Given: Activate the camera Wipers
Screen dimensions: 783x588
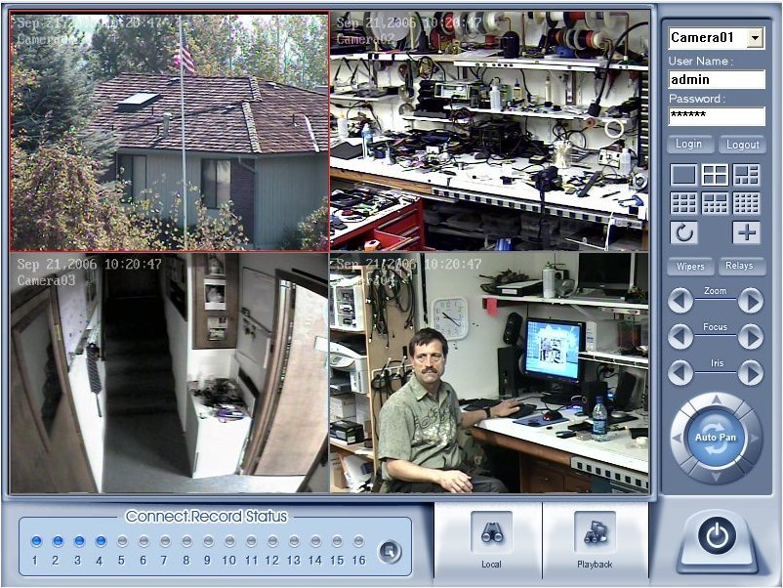Looking at the screenshot, I should click(x=689, y=266).
